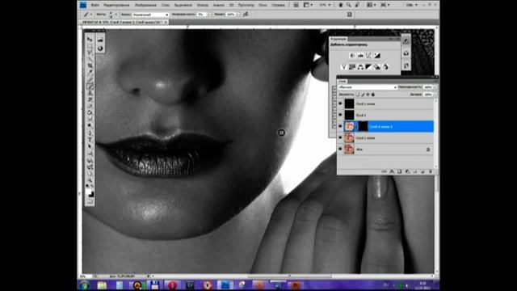Toggle lock transparent pixels

[x=358, y=95]
